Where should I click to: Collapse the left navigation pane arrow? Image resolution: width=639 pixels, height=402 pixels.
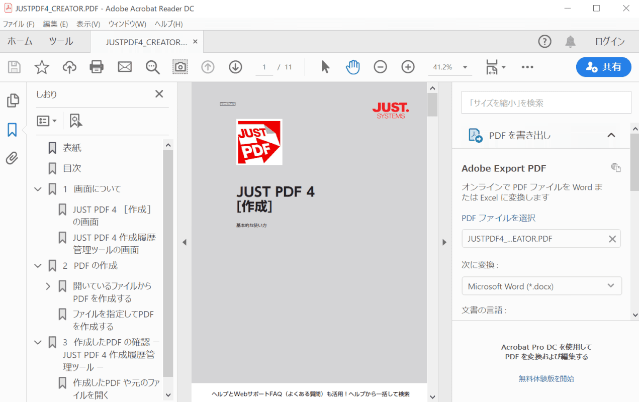click(184, 242)
